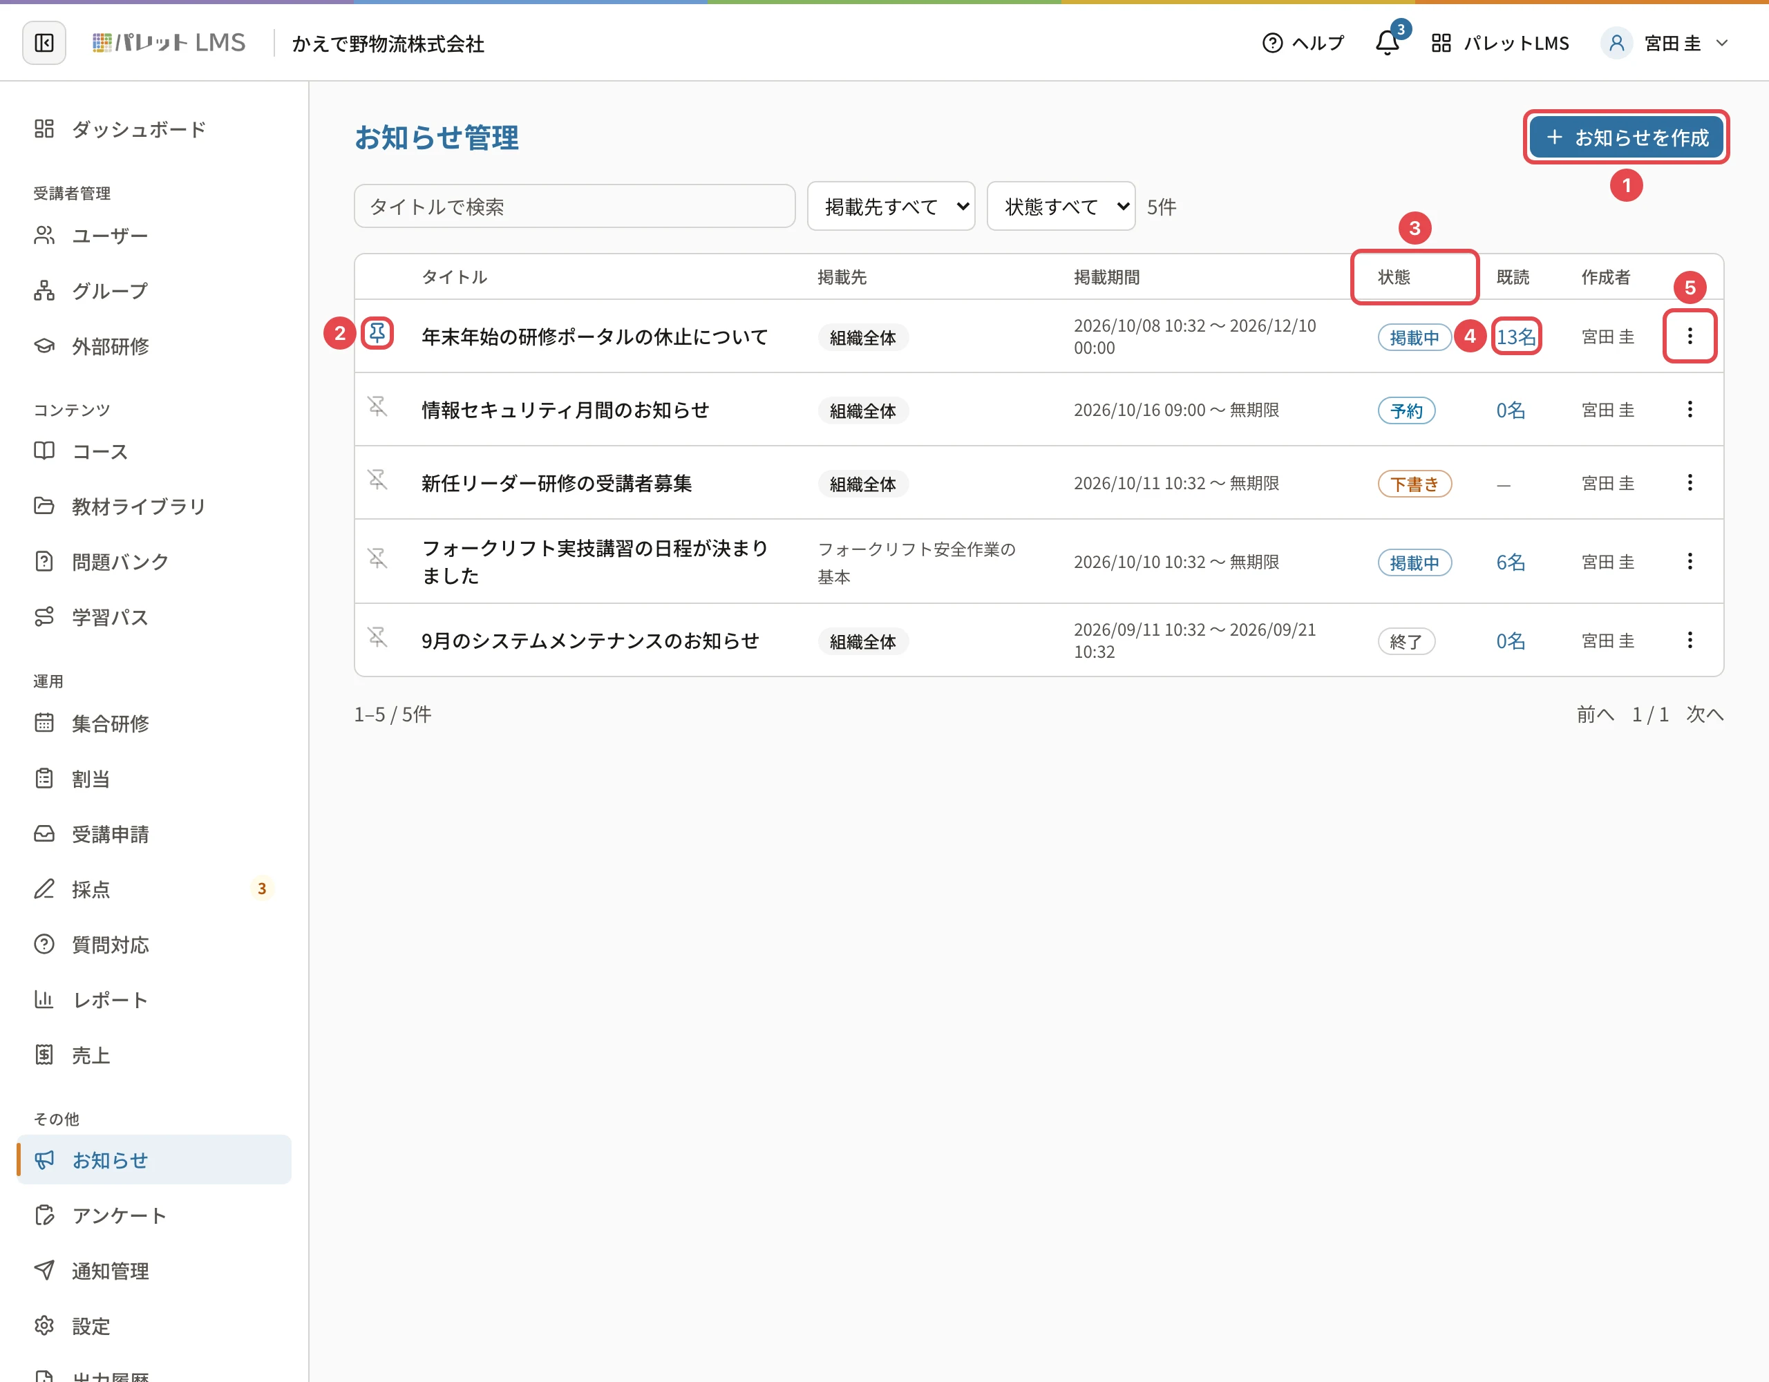
Task: Open 学習パス in the sidebar
Action: tap(154, 617)
